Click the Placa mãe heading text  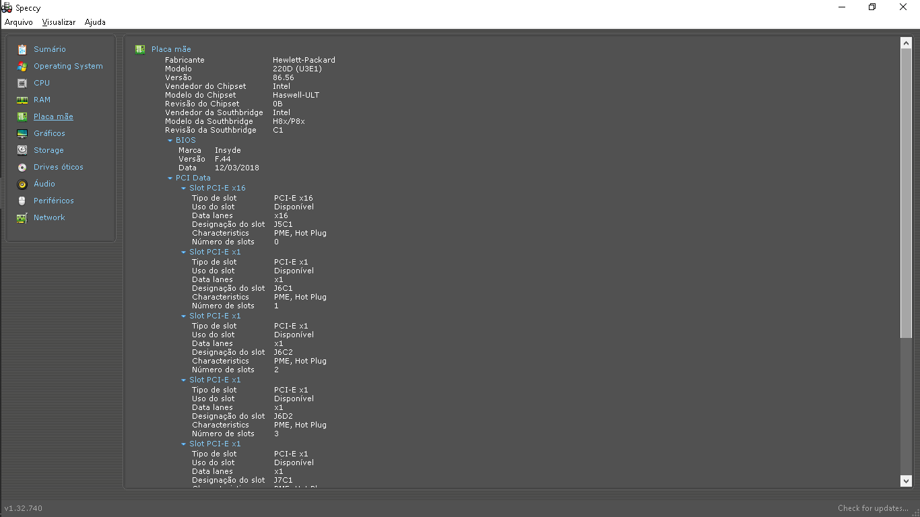[x=171, y=49]
